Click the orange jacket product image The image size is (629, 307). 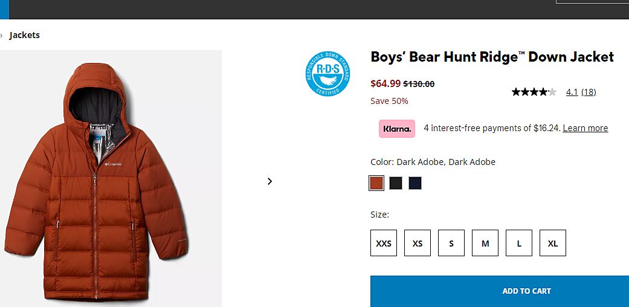coord(97,181)
